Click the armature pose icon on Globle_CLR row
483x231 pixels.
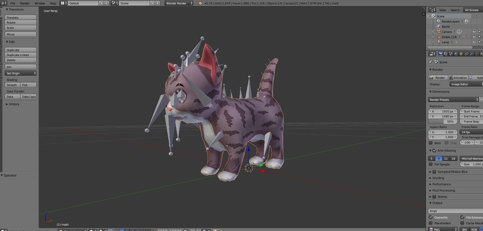(464, 37)
